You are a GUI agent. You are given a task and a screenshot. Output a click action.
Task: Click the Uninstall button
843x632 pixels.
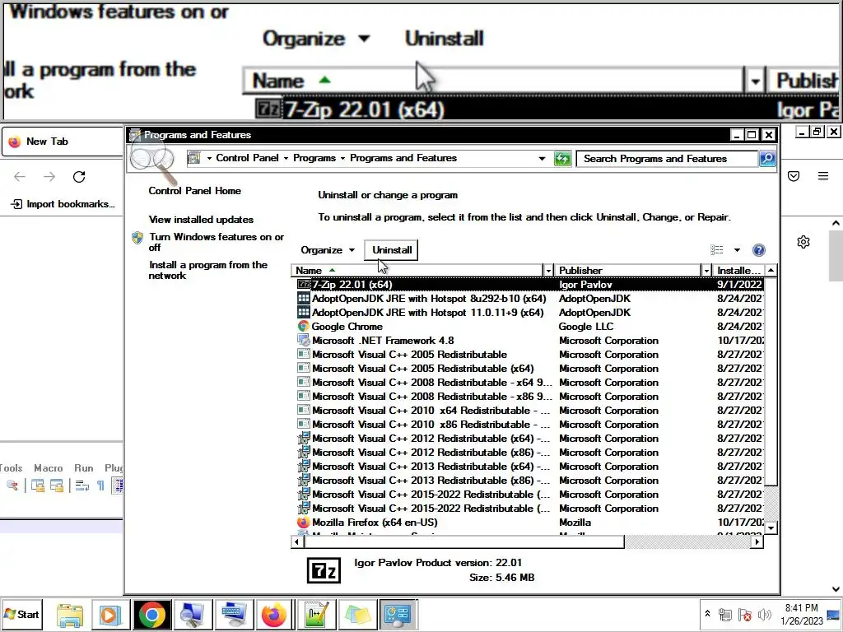391,250
